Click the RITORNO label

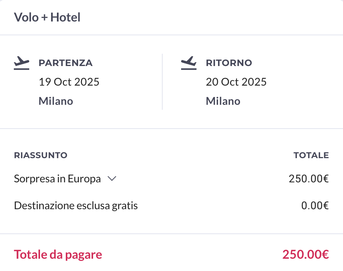click(229, 63)
